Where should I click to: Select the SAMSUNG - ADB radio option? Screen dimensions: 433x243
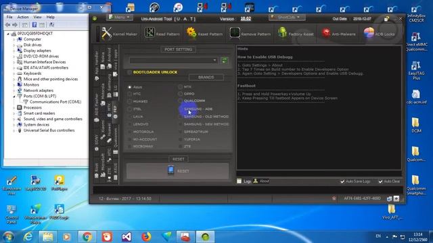pyautogui.click(x=196, y=109)
